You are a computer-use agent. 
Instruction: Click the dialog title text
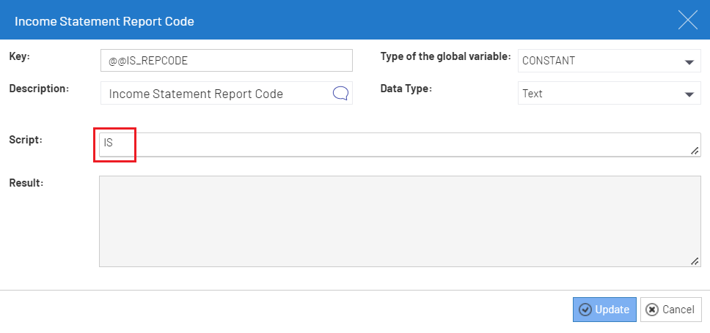coord(104,21)
